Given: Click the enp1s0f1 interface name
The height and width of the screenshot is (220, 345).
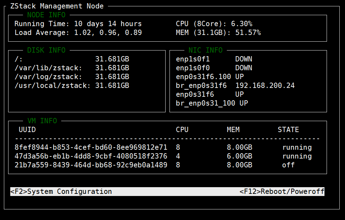Looking at the screenshot, I should click(193, 59).
